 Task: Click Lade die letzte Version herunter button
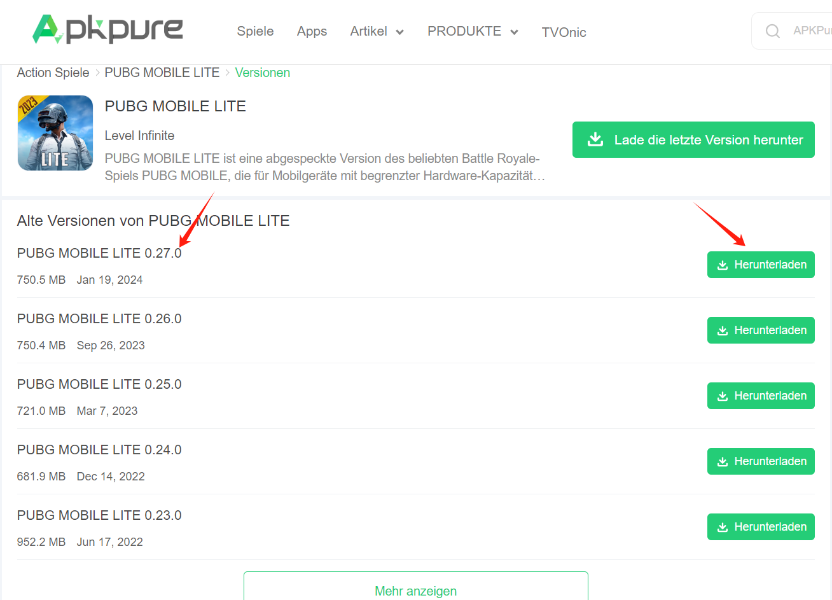click(x=693, y=140)
